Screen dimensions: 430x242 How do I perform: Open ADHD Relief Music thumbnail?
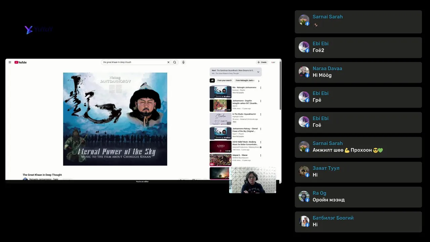(220, 147)
